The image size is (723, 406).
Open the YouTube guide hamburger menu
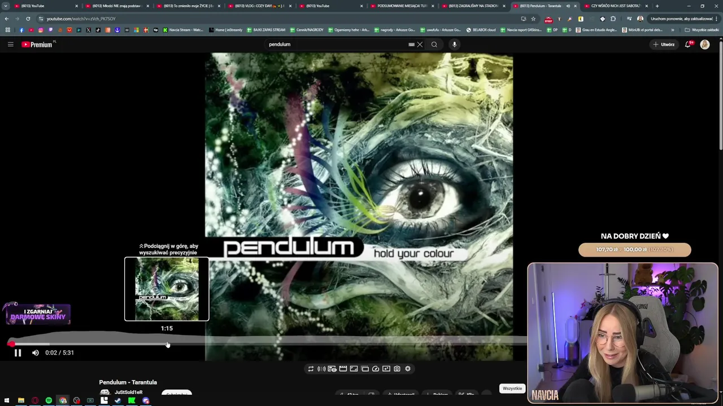point(10,45)
